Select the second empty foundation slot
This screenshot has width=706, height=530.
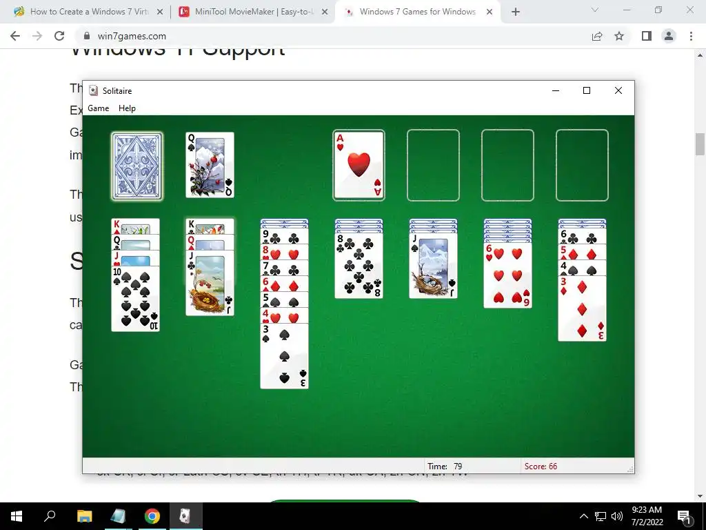(x=433, y=165)
